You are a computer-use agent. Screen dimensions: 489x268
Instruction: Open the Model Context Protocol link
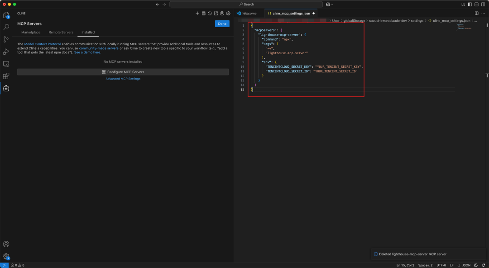click(x=43, y=44)
